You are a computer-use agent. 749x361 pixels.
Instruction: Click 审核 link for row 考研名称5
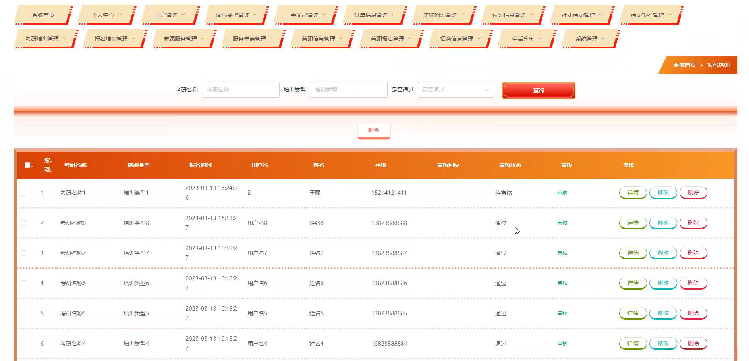[x=562, y=313]
